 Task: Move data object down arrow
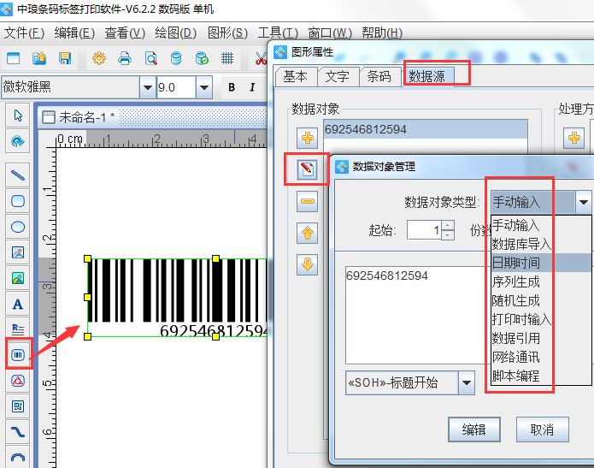click(x=307, y=264)
